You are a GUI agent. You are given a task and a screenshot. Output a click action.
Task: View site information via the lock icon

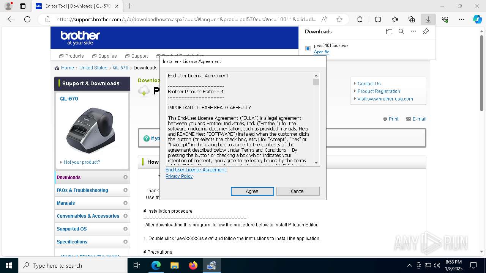(47, 19)
